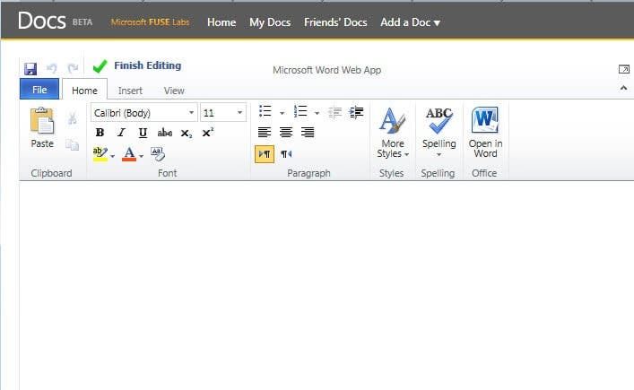Switch to the Insert ribbon tab
This screenshot has width=634, height=390.
[x=130, y=91]
